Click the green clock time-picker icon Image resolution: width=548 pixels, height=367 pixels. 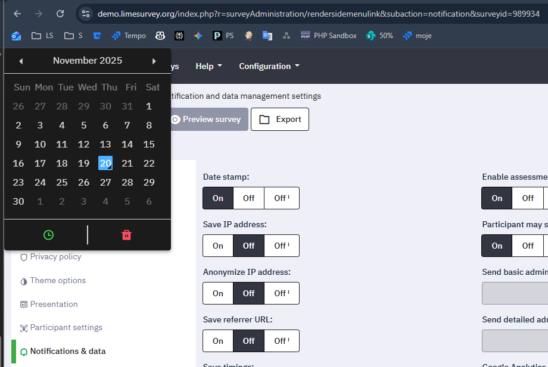coord(48,235)
